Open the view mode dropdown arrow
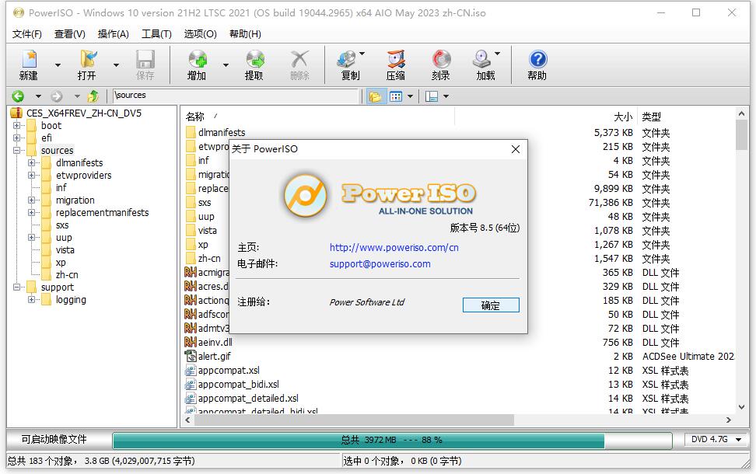Screen dimensions: 756x474 [x=411, y=97]
